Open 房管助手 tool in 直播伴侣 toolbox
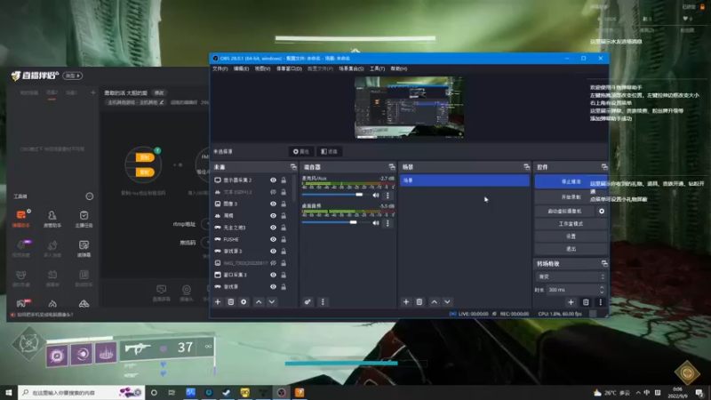 52,219
